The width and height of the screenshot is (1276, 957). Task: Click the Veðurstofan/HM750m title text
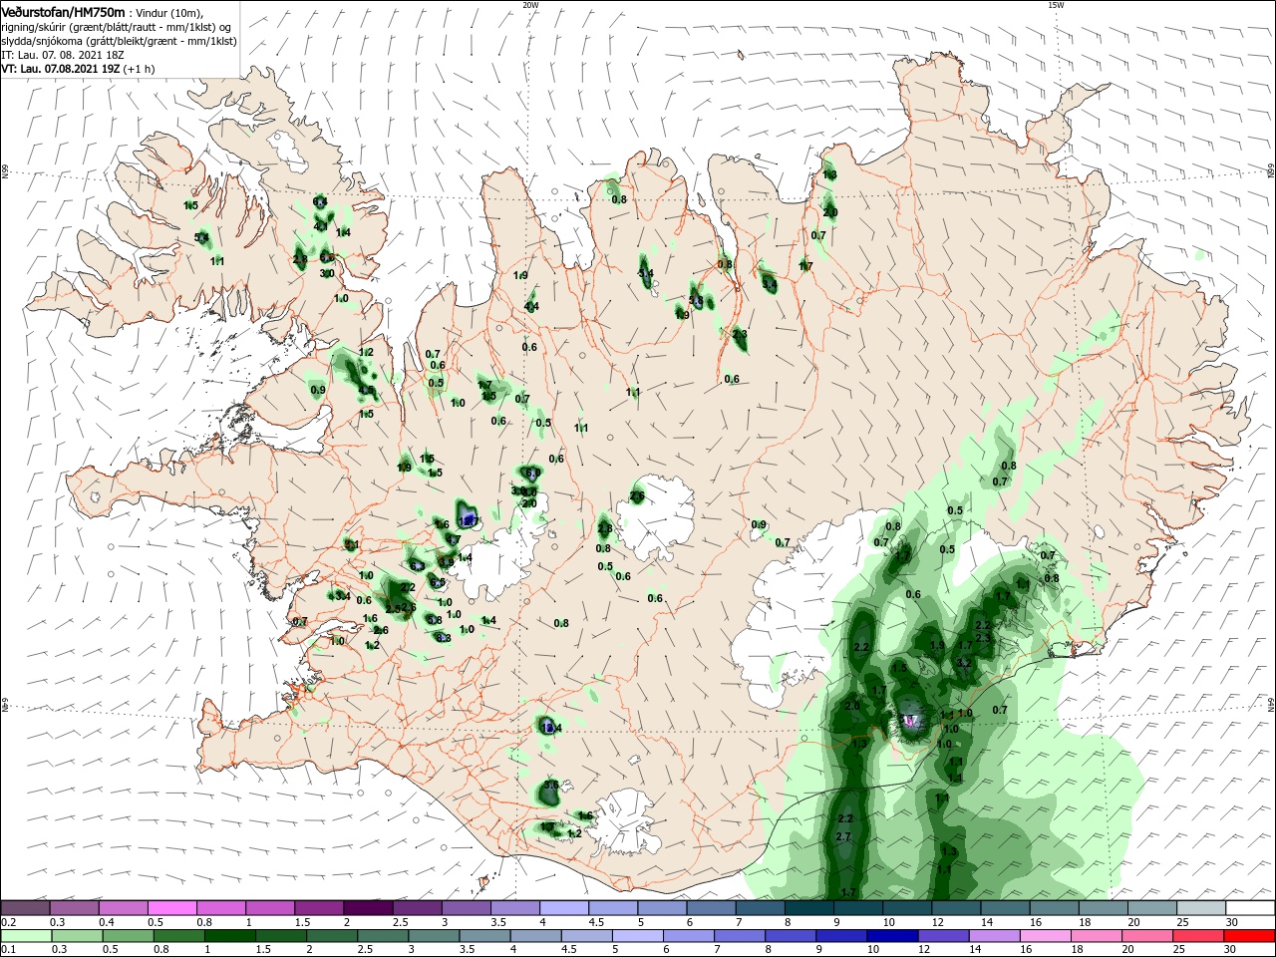63,12
